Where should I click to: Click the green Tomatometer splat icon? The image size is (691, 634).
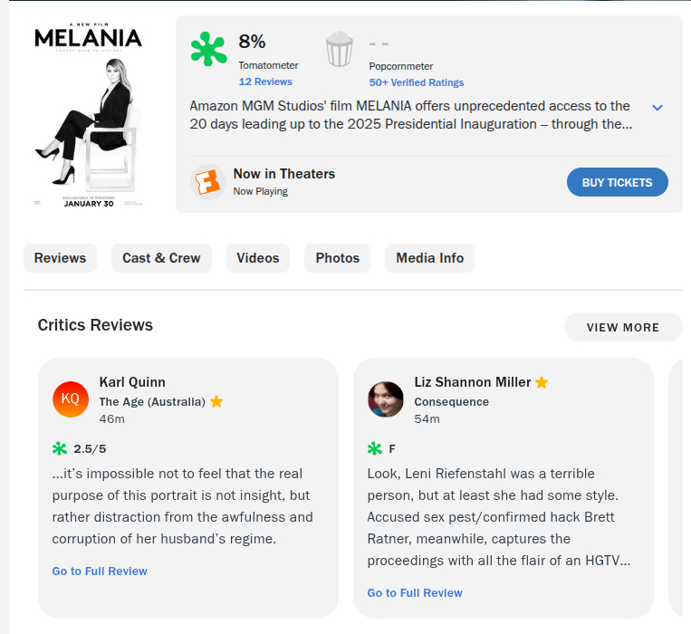[208, 49]
